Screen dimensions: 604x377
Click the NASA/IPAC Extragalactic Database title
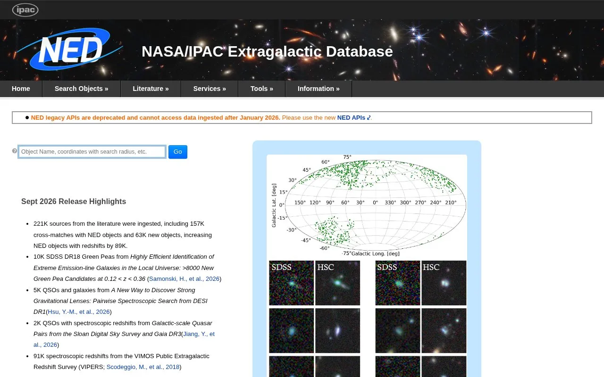coord(267,51)
